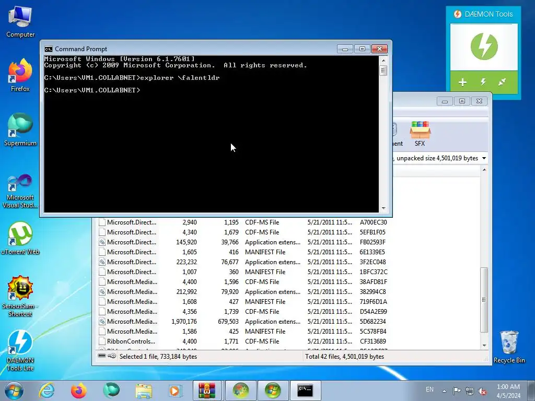Click the Action Center flag tray icon
535x401 pixels.
pos(457,391)
